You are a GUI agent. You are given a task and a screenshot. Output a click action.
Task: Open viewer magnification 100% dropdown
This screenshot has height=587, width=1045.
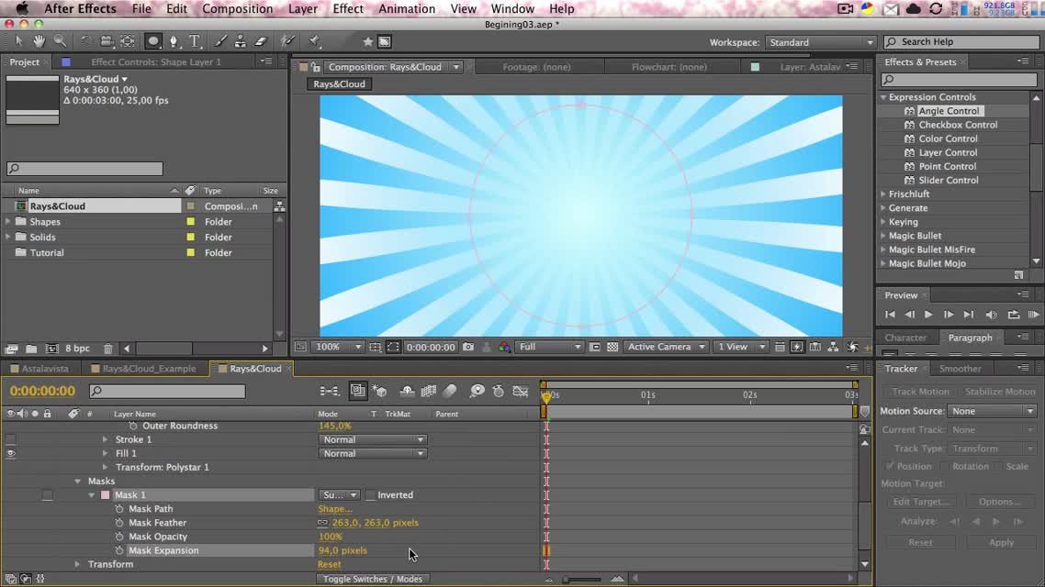click(x=338, y=347)
